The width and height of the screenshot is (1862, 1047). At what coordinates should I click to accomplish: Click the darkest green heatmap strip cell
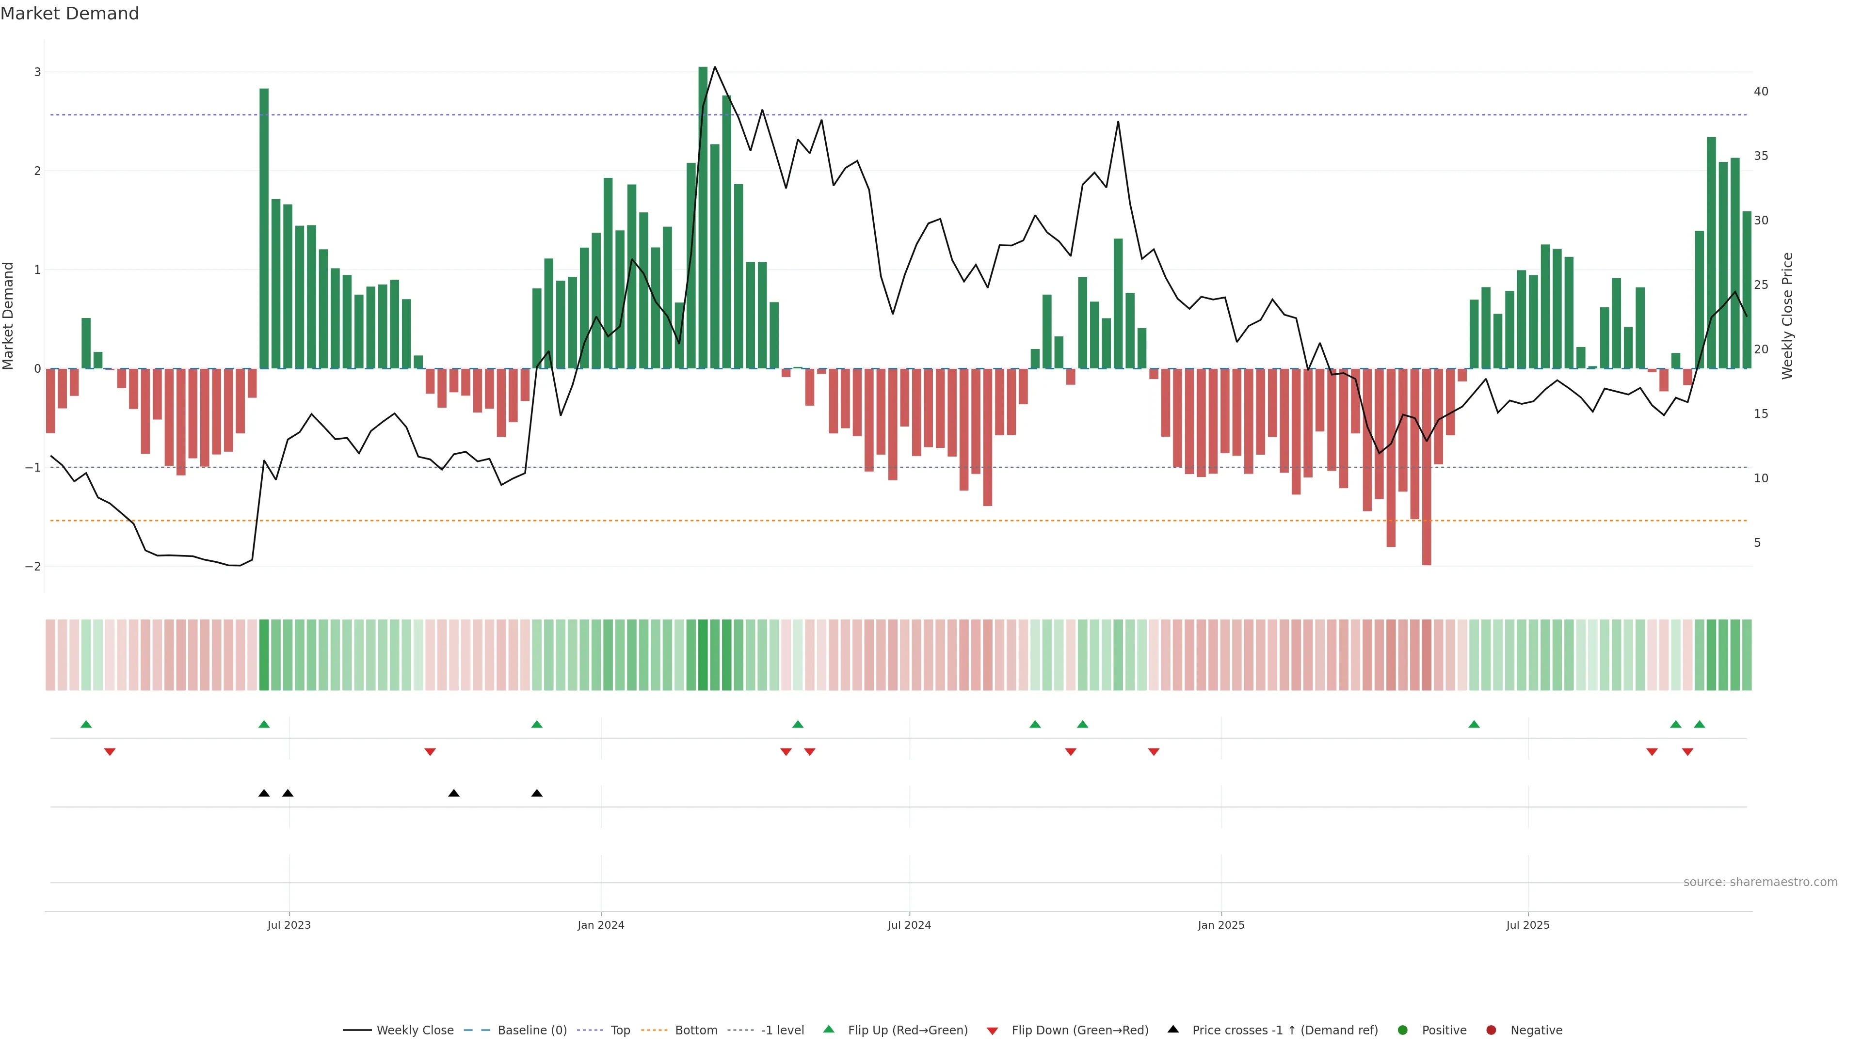coord(703,655)
